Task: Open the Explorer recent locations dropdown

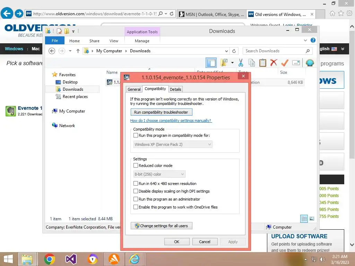Action: pyautogui.click(x=70, y=51)
